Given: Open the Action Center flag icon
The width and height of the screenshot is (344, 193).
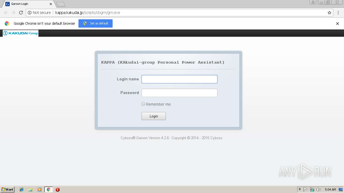Looking at the screenshot, I should click(306, 190).
